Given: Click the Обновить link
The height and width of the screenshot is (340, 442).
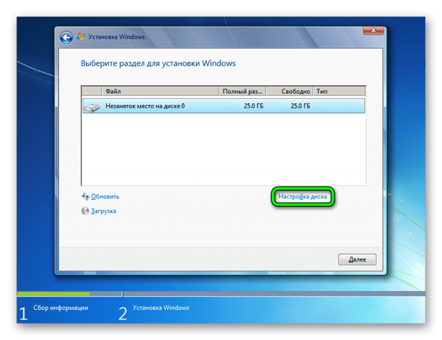Looking at the screenshot, I should tap(105, 197).
